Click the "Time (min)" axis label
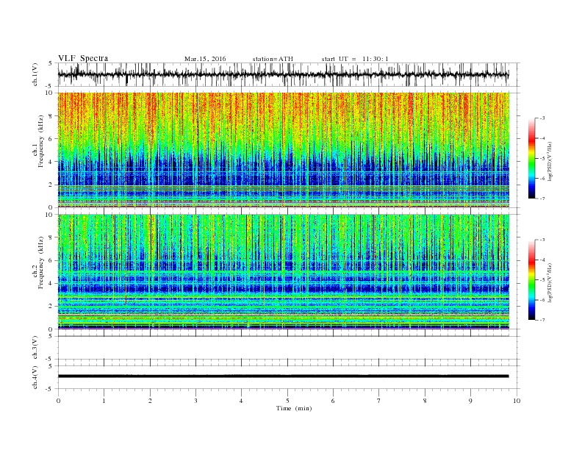Image resolution: width=582 pixels, height=450 pixels. (x=294, y=408)
